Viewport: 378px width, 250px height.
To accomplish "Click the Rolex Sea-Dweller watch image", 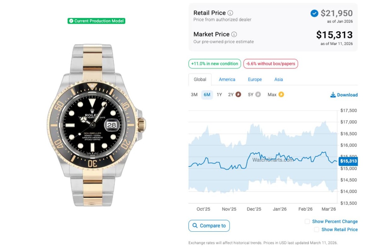I will pos(96,125).
